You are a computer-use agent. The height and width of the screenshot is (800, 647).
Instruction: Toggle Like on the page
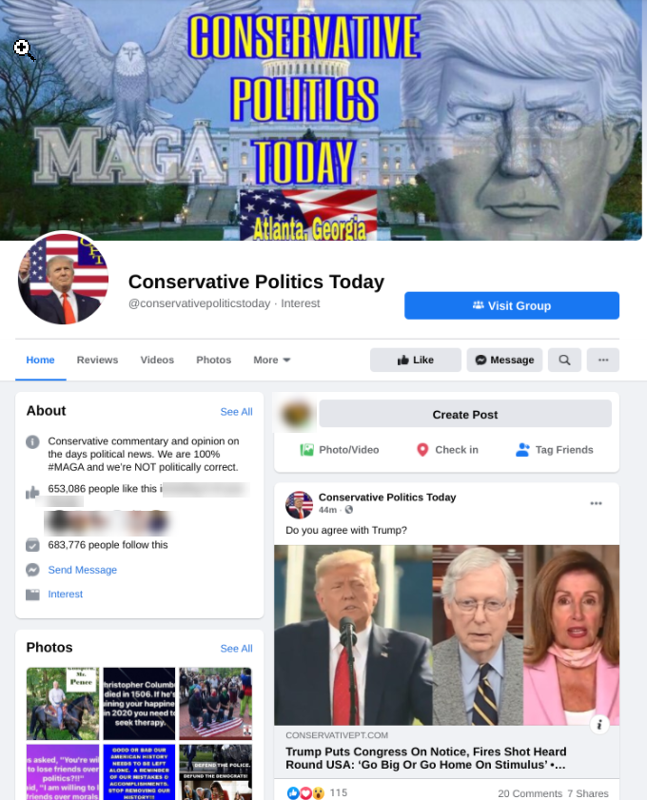click(x=416, y=360)
